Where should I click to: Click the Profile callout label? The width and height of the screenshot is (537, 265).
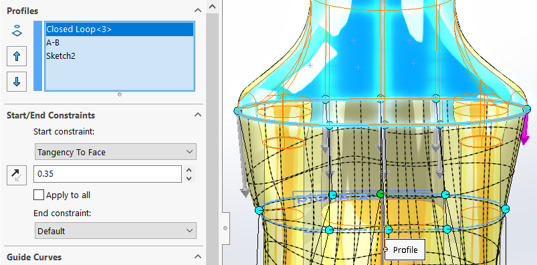405,250
